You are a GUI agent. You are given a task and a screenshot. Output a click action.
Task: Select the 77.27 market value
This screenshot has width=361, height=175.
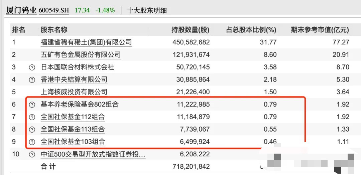tap(341, 42)
